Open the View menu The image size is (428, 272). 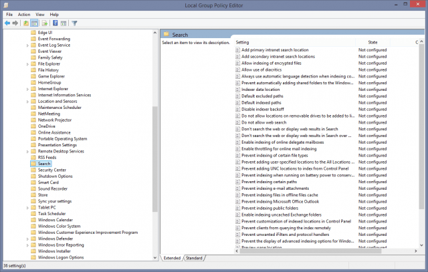click(x=40, y=15)
